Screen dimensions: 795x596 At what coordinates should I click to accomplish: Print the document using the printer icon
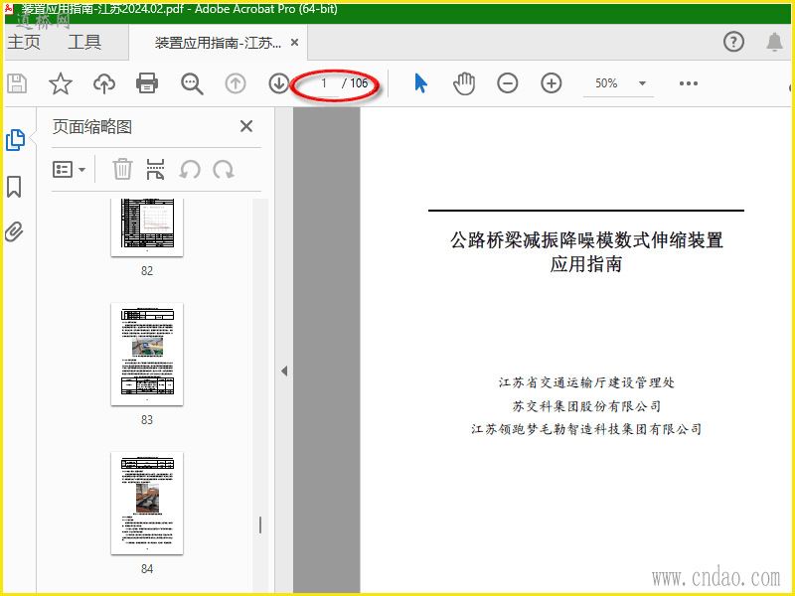point(147,83)
